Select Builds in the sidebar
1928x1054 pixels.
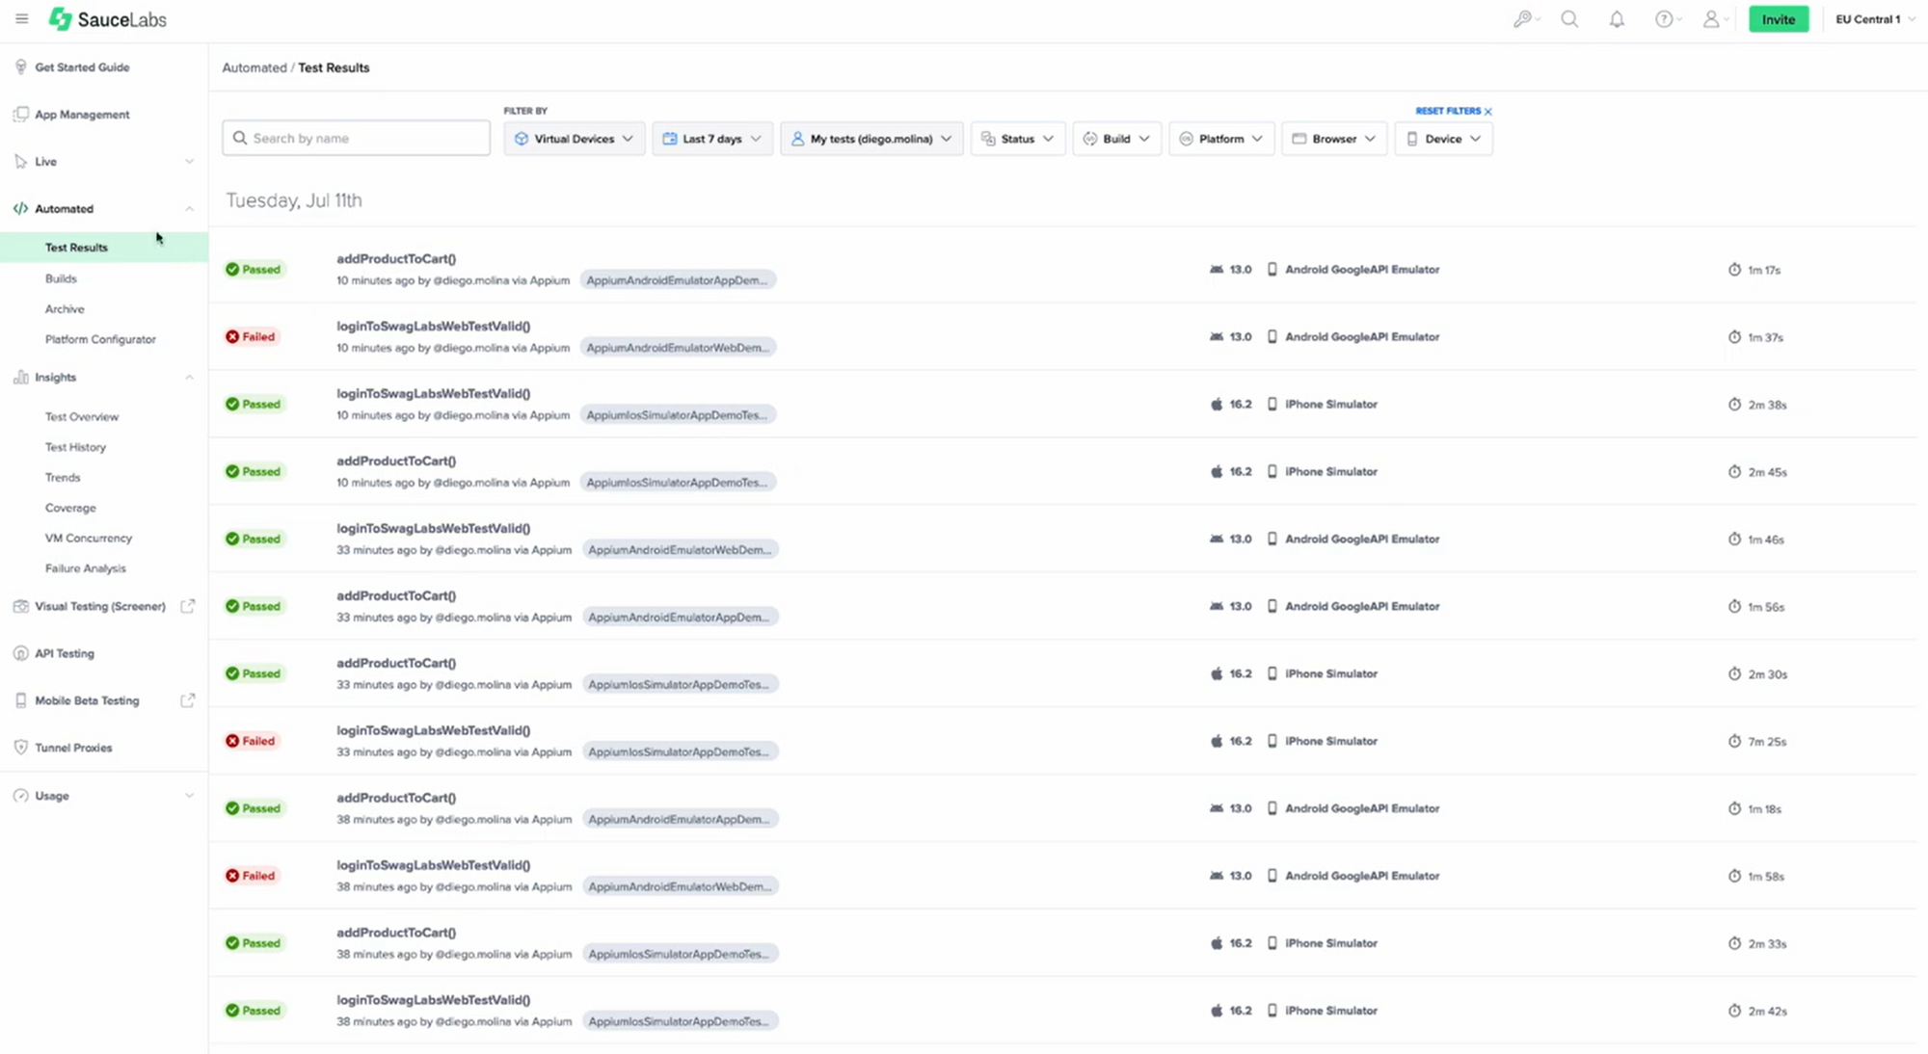pos(61,278)
